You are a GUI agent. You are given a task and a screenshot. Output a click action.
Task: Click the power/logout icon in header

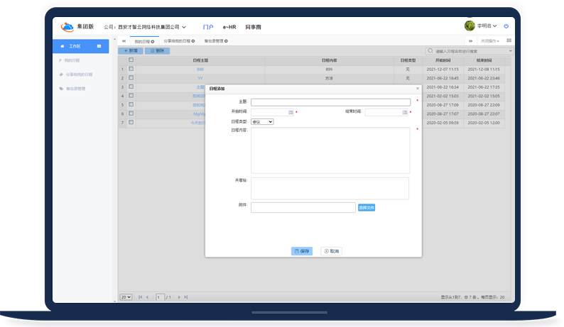[506, 26]
